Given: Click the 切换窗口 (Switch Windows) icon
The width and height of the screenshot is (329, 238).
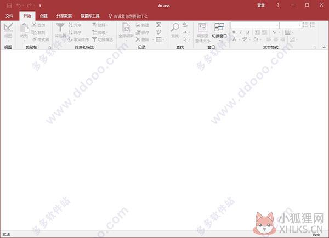Looking at the screenshot, I should [219, 27].
